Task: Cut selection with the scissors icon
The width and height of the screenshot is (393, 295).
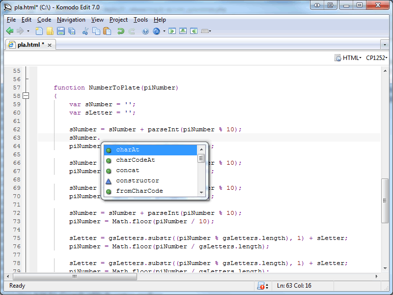Action: click(85, 31)
